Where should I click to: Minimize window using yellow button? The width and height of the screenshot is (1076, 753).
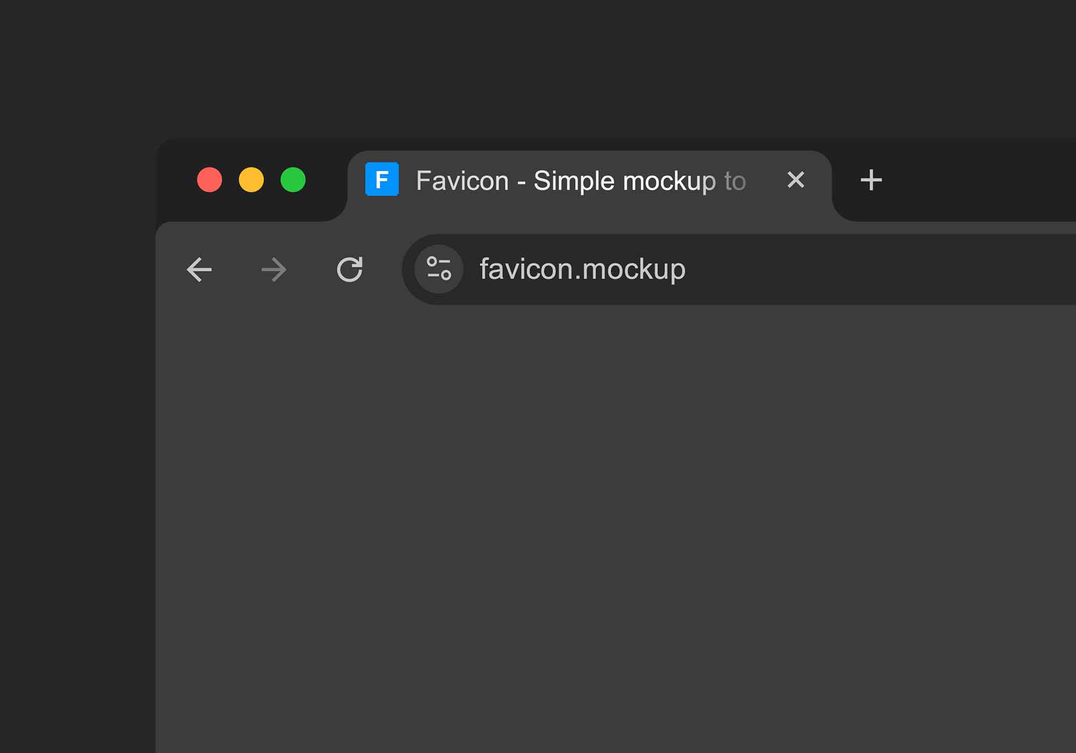(x=251, y=180)
